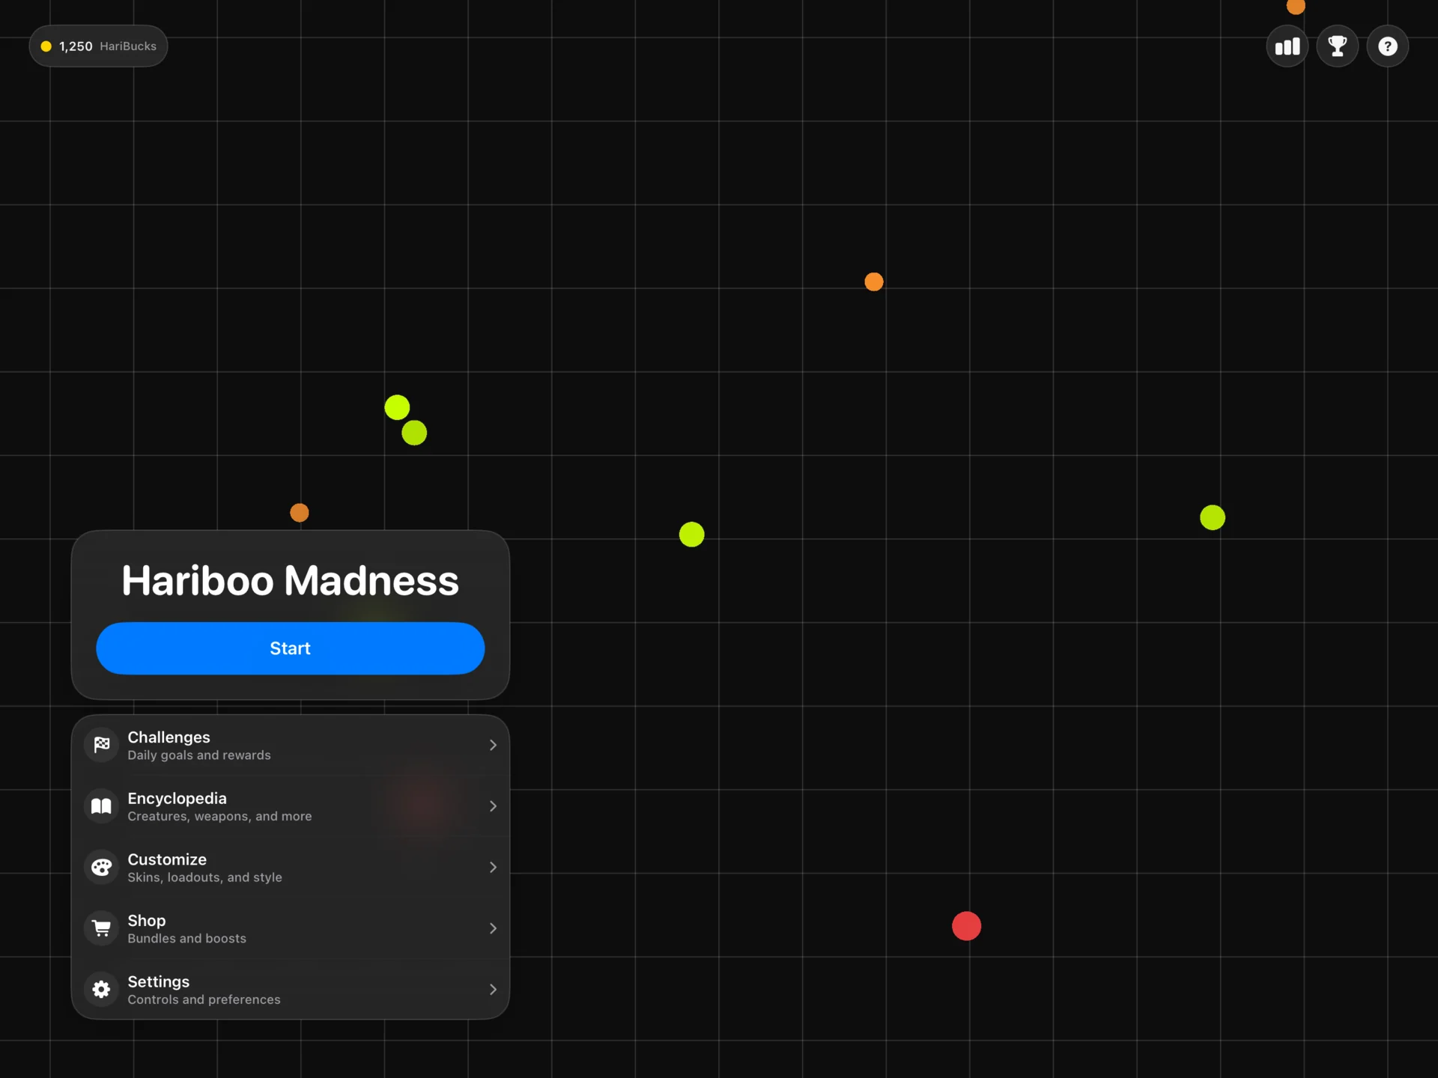The height and width of the screenshot is (1078, 1438).
Task: Expand the Customize row chevron
Action: coord(493,867)
